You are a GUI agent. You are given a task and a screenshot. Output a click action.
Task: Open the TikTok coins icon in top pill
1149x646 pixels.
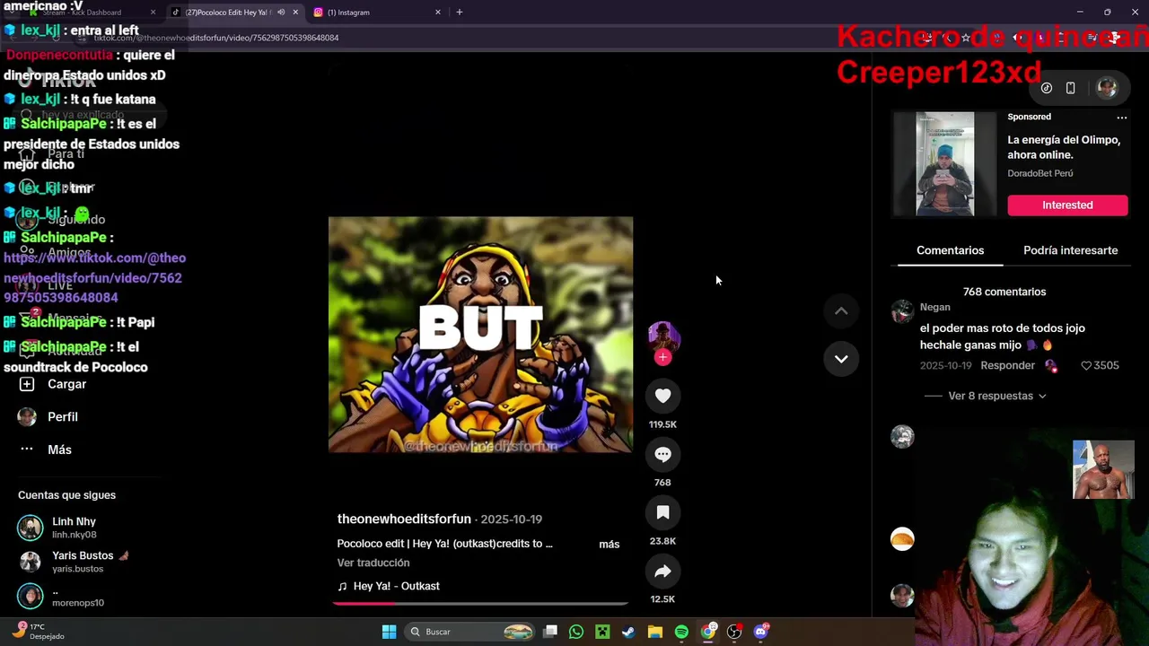click(1047, 88)
